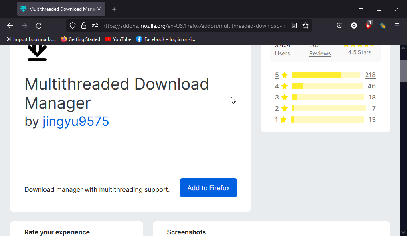407x236 pixels.
Task: Click the forward navigation arrow
Action: (x=24, y=25)
